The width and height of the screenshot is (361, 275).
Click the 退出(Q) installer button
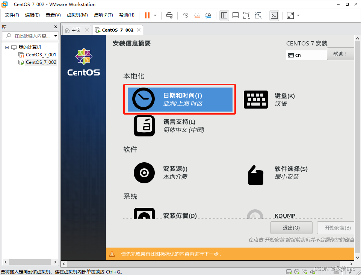pyautogui.click(x=291, y=228)
